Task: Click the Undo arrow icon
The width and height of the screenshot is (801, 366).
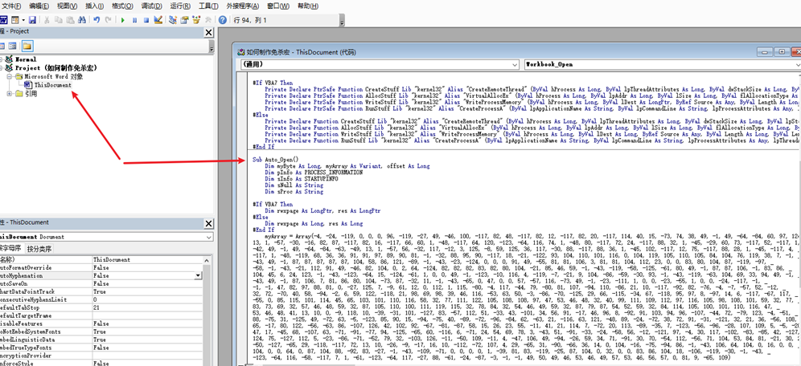Action: tap(97, 20)
